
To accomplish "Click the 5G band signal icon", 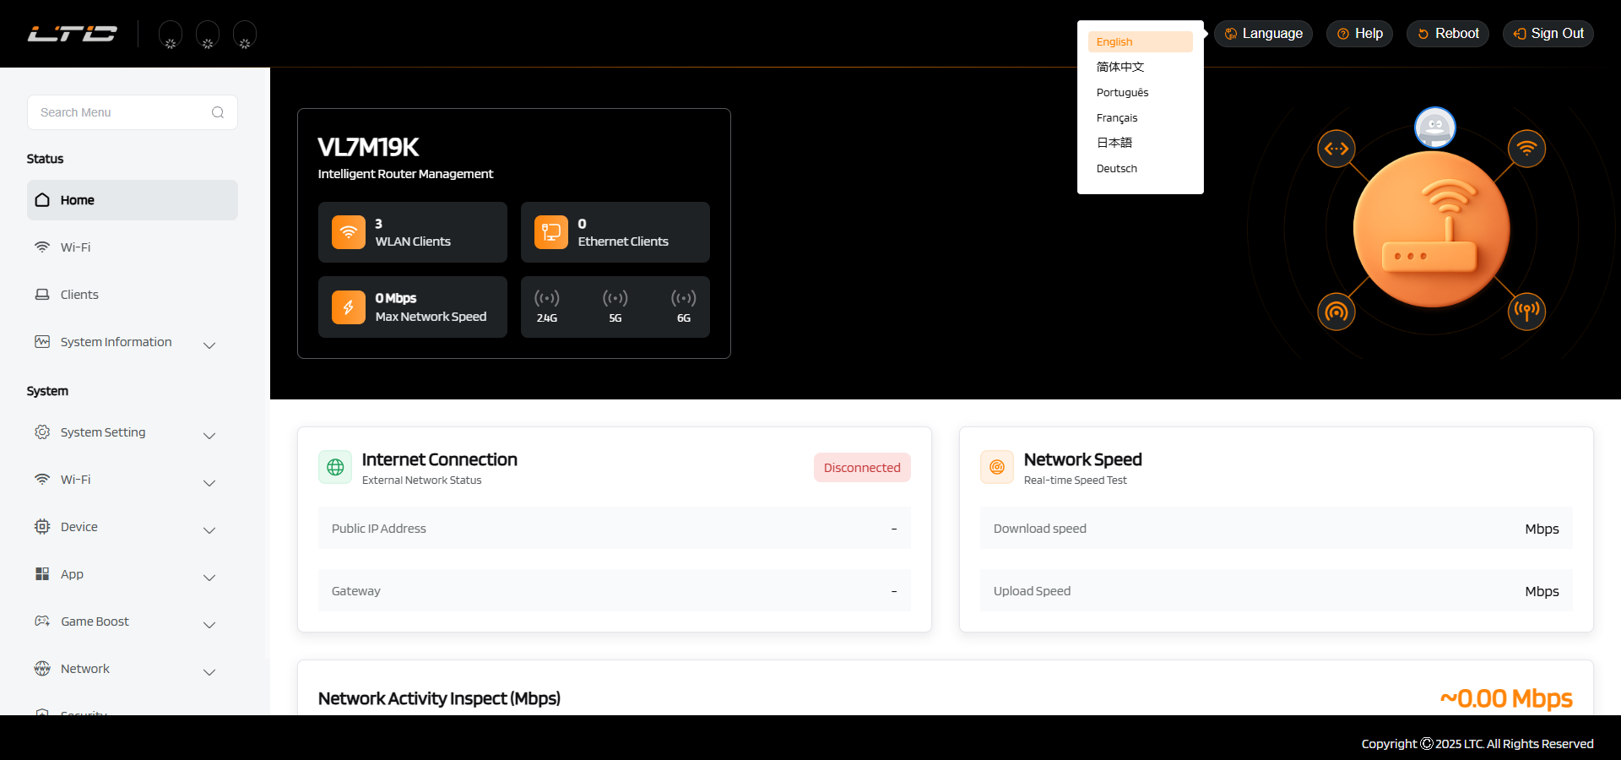I will coord(615,298).
